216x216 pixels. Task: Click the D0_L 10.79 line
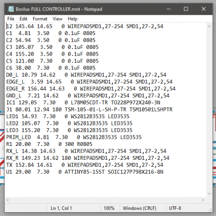point(86,75)
